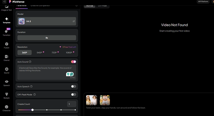Image resolution: width=214 pixels, height=116 pixels.
Task: Open the Speech lips icon
Action: [6, 83]
